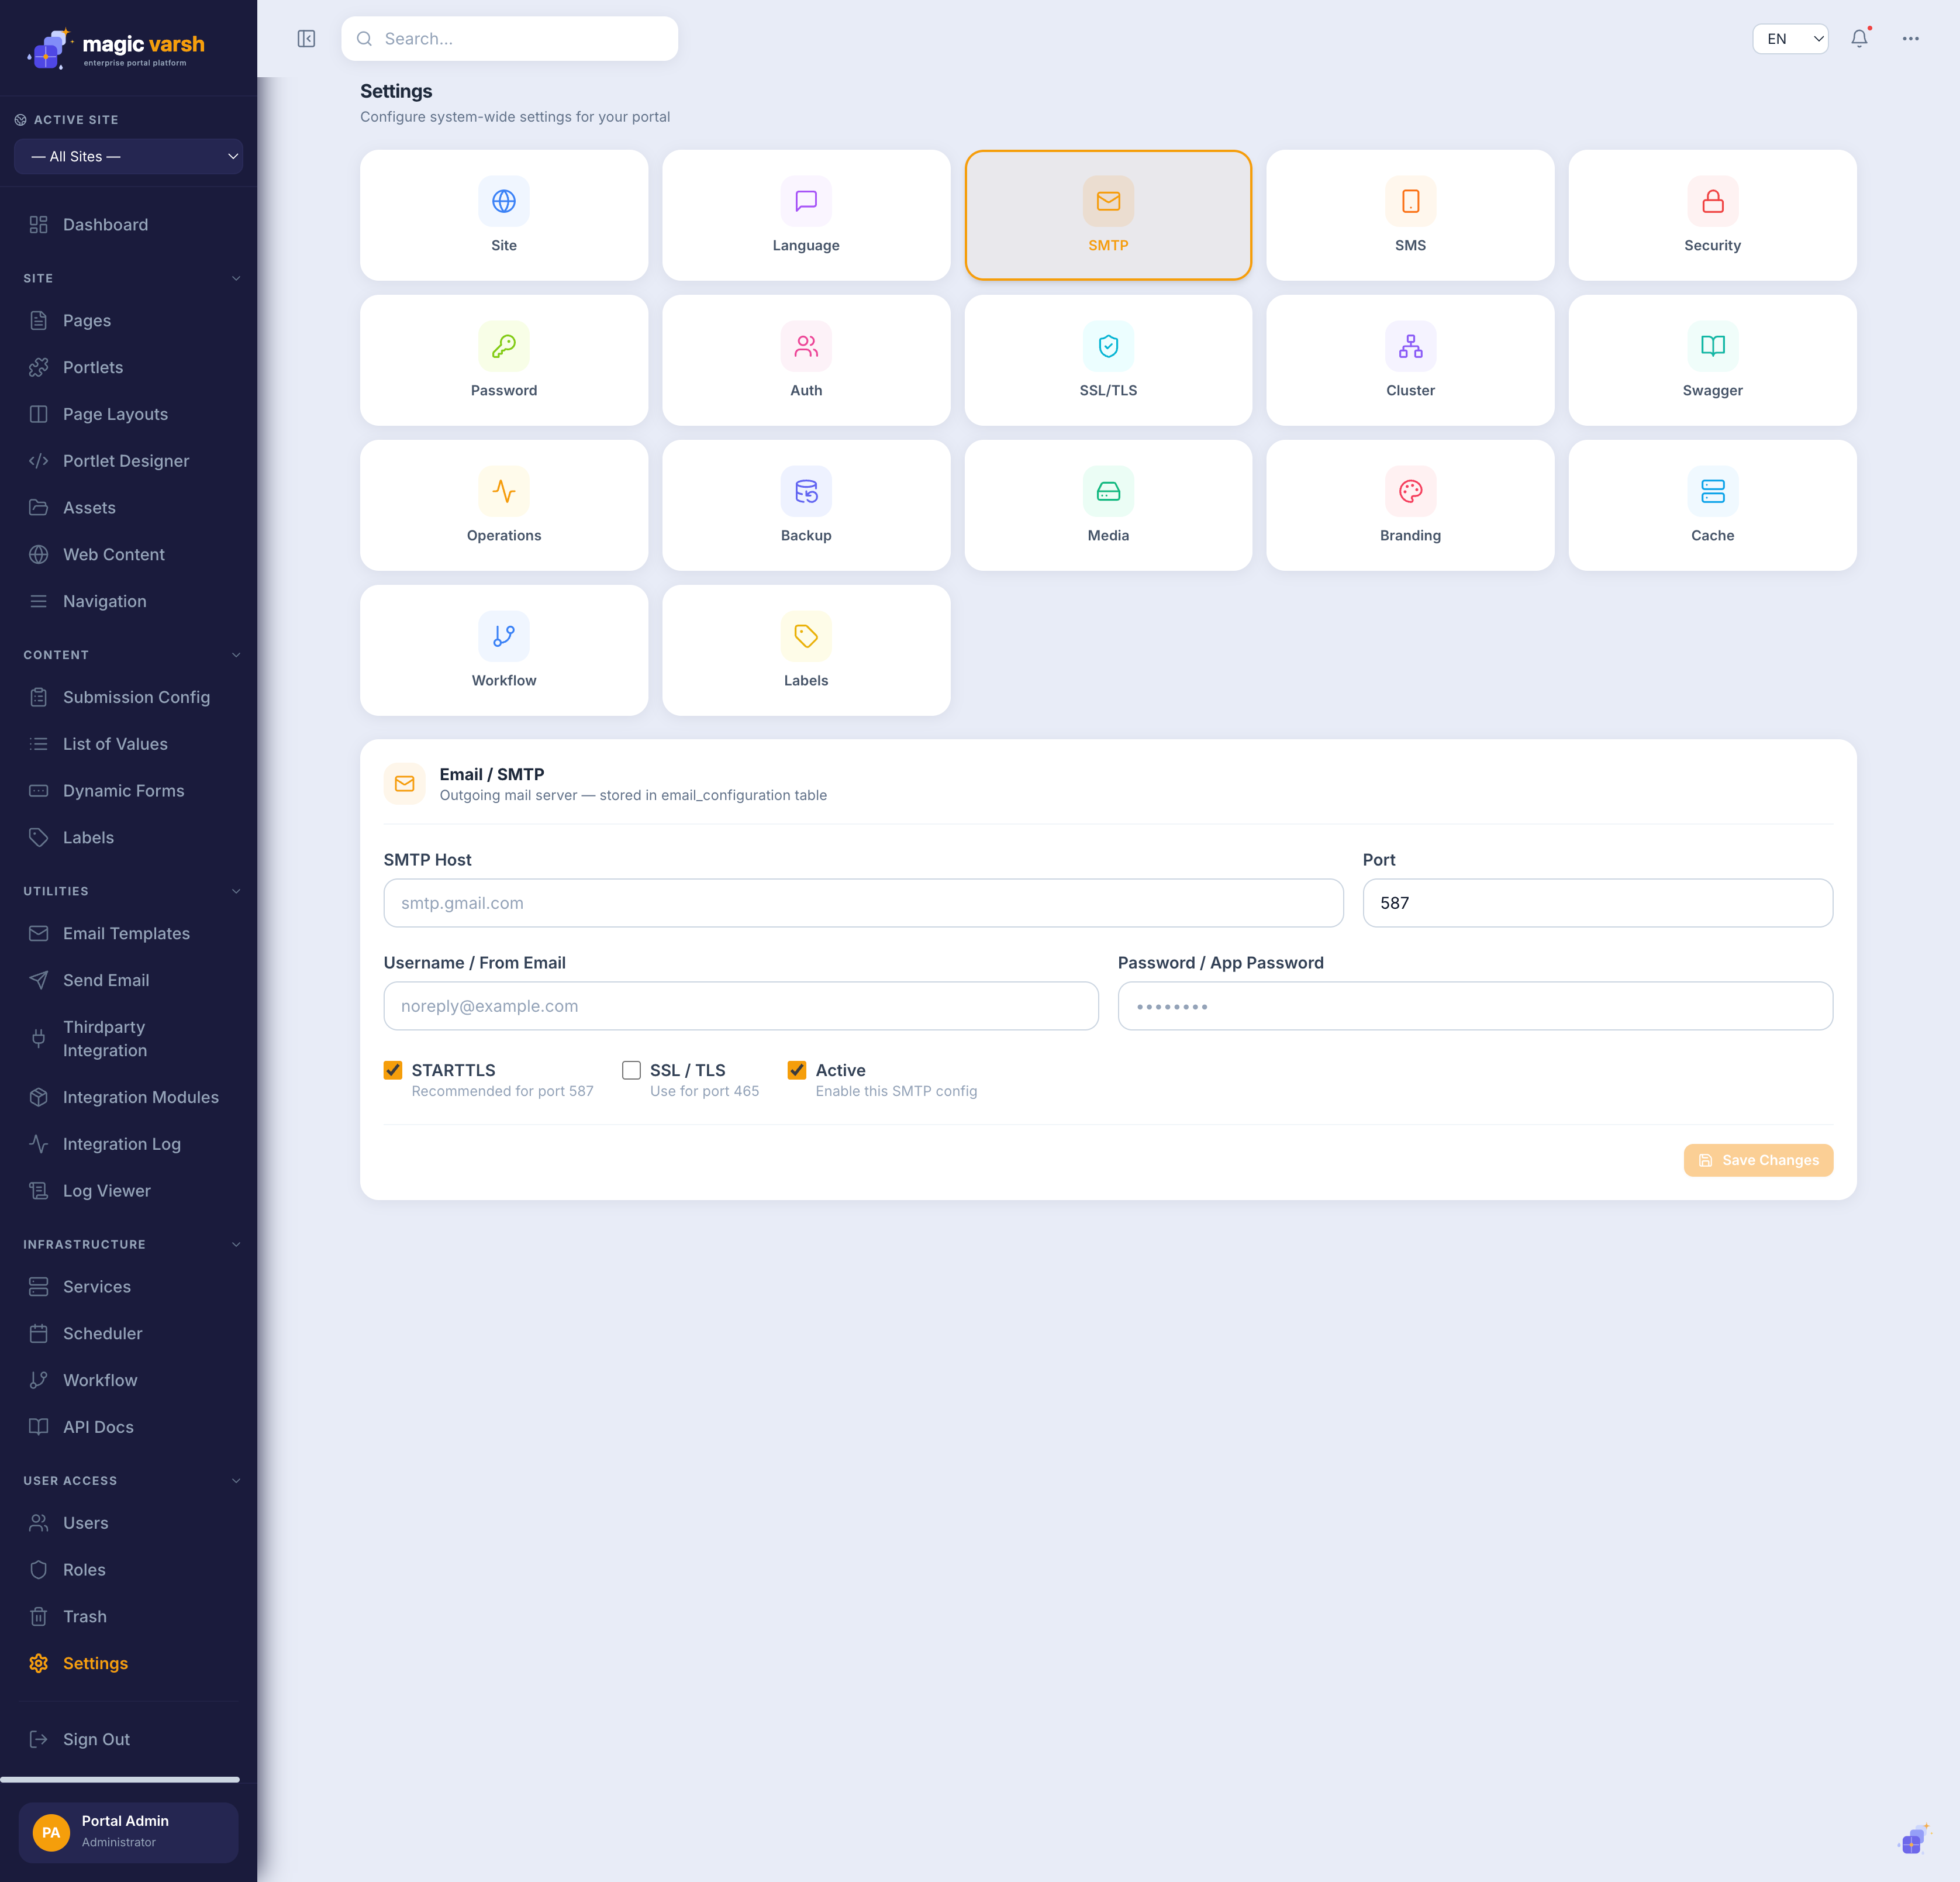Open Pages in the sidebar
The height and width of the screenshot is (1882, 1960).
pos(129,320)
